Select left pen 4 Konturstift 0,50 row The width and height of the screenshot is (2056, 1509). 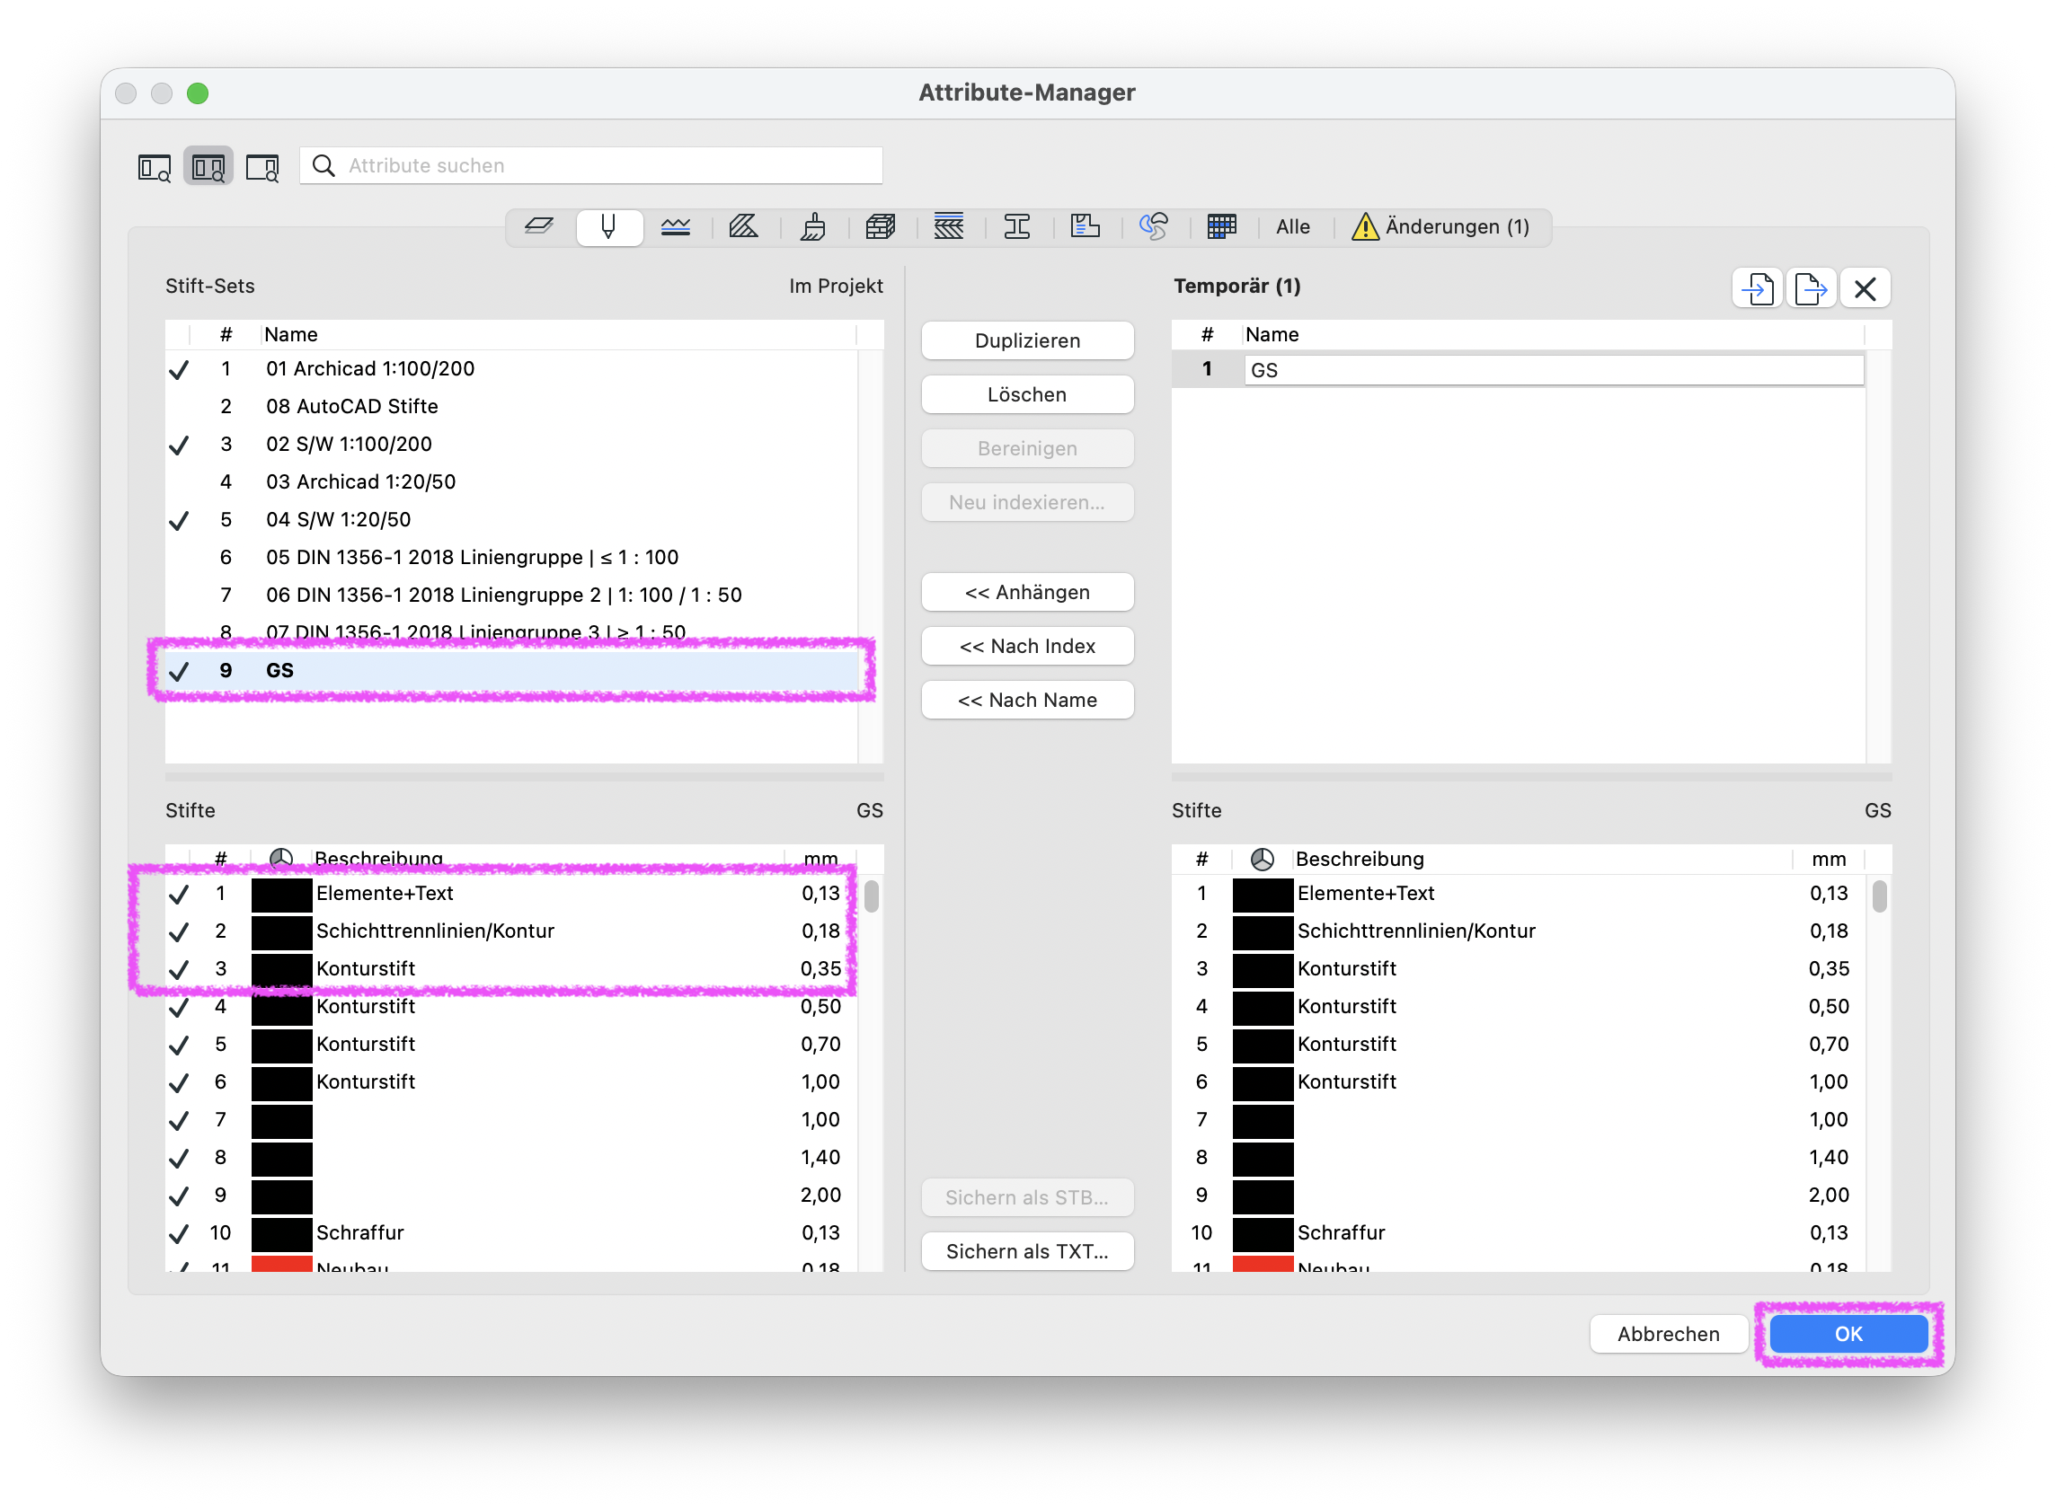coord(511,1007)
